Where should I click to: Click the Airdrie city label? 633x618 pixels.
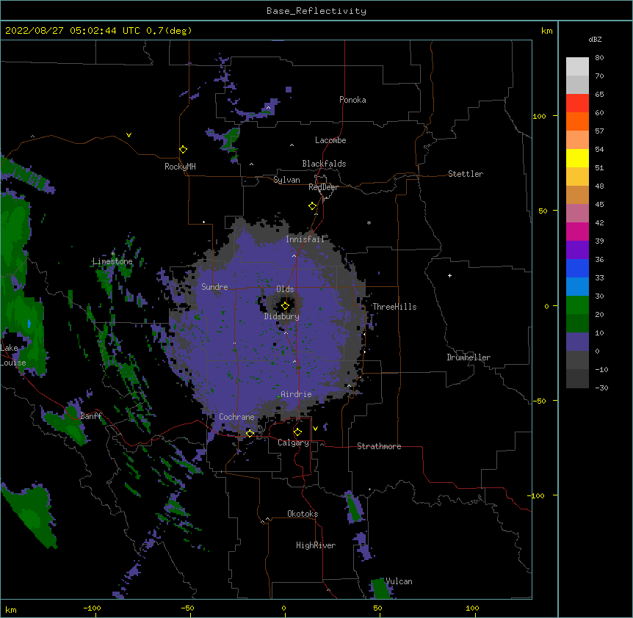click(296, 394)
